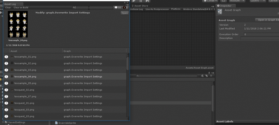The width and height of the screenshot is (279, 125).
Task: Click search-by-type icon in Project panel
Action: (x=202, y=76)
